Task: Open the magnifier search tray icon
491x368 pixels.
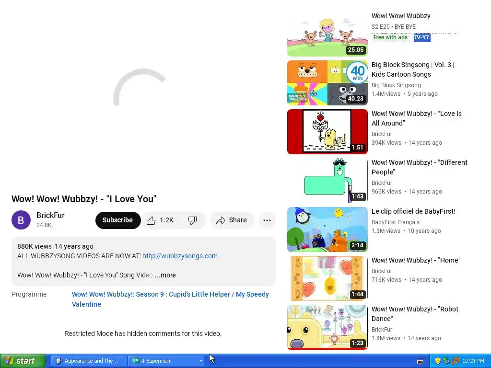Action: click(x=456, y=361)
